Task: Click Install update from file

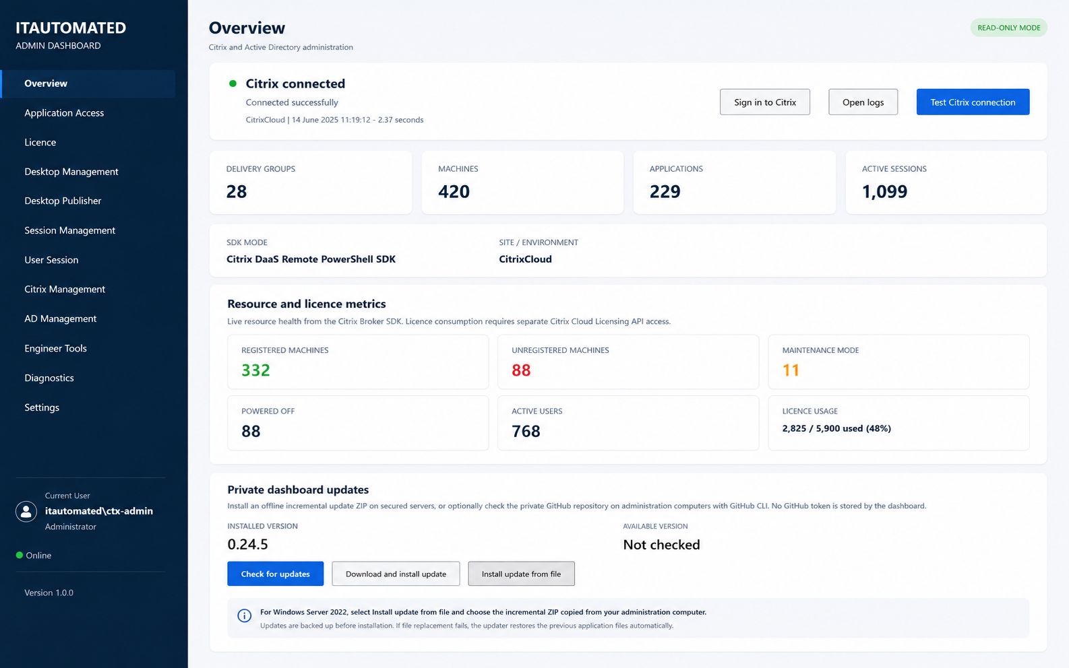Action: pos(521,574)
